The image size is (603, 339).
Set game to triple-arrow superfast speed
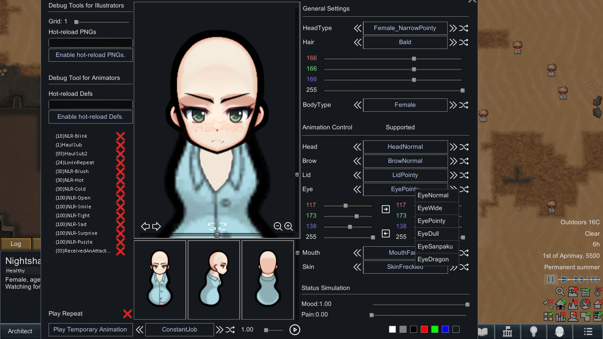point(593,279)
